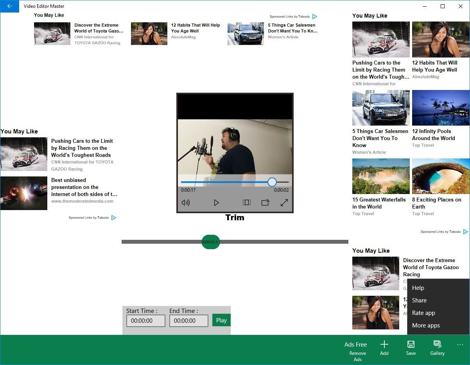Click the green trim range handle

pos(211,242)
